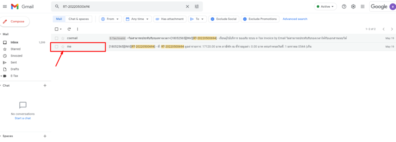The image size is (396, 142).
Task: Expand the Spaces section
Action: pos(1,136)
